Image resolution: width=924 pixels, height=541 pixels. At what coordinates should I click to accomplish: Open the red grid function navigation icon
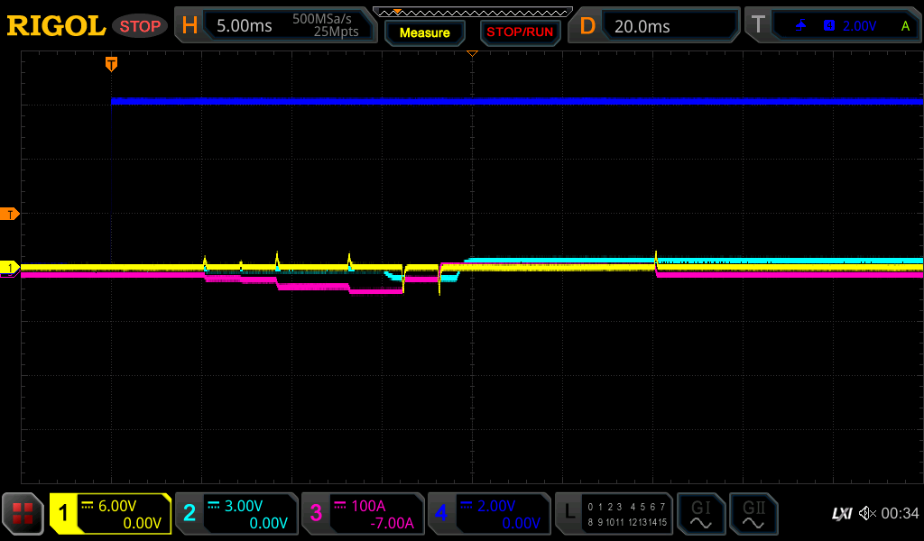click(23, 514)
